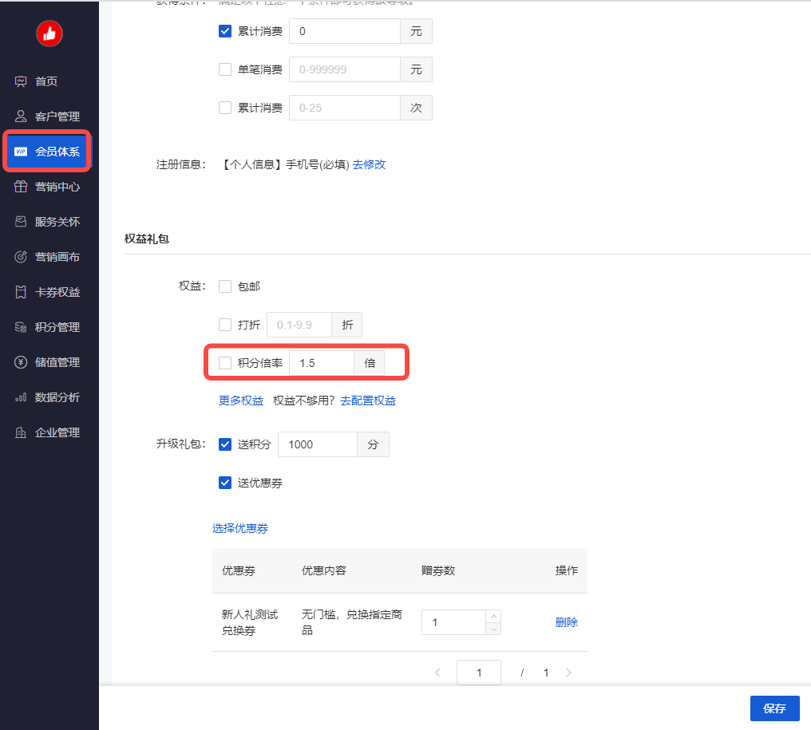
Task: Increase coupon quantity with up arrow
Action: tap(493, 616)
